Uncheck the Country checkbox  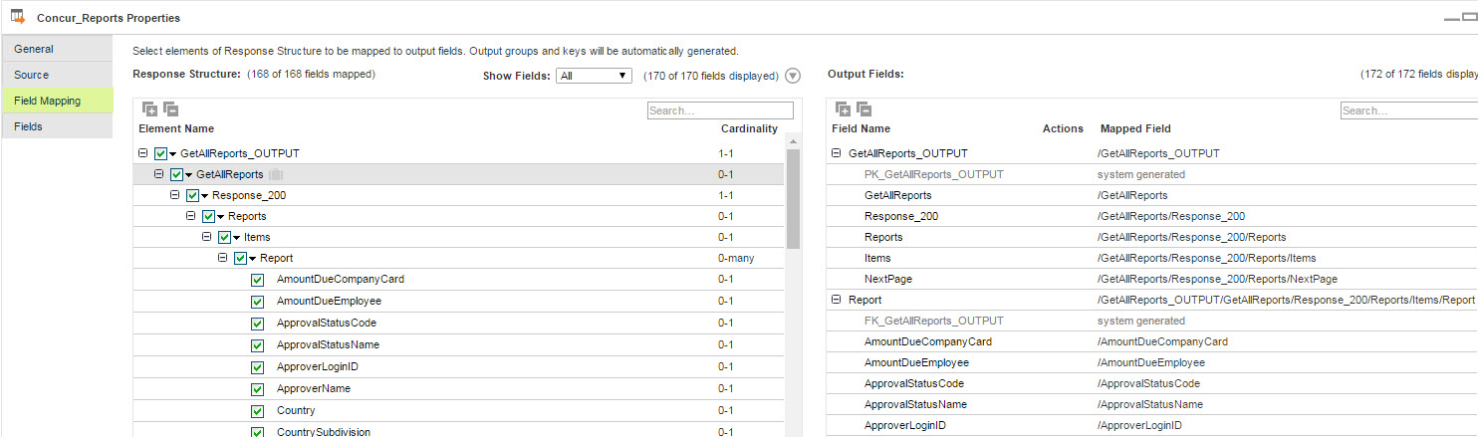click(257, 411)
